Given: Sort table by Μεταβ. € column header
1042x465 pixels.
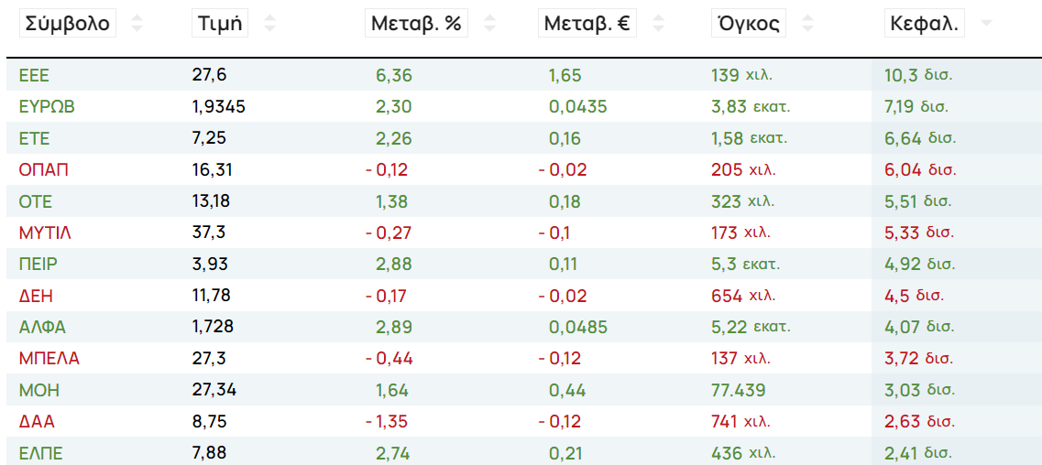Looking at the screenshot, I should pyautogui.click(x=587, y=25).
